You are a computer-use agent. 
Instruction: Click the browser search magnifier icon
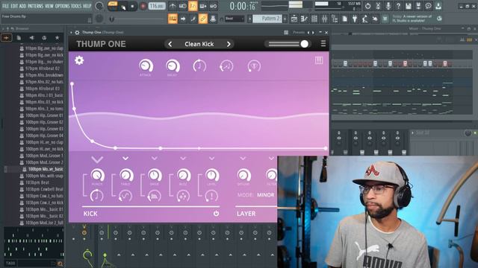(60, 264)
